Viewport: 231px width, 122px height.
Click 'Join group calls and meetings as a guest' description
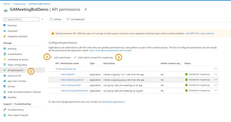pos(123,91)
